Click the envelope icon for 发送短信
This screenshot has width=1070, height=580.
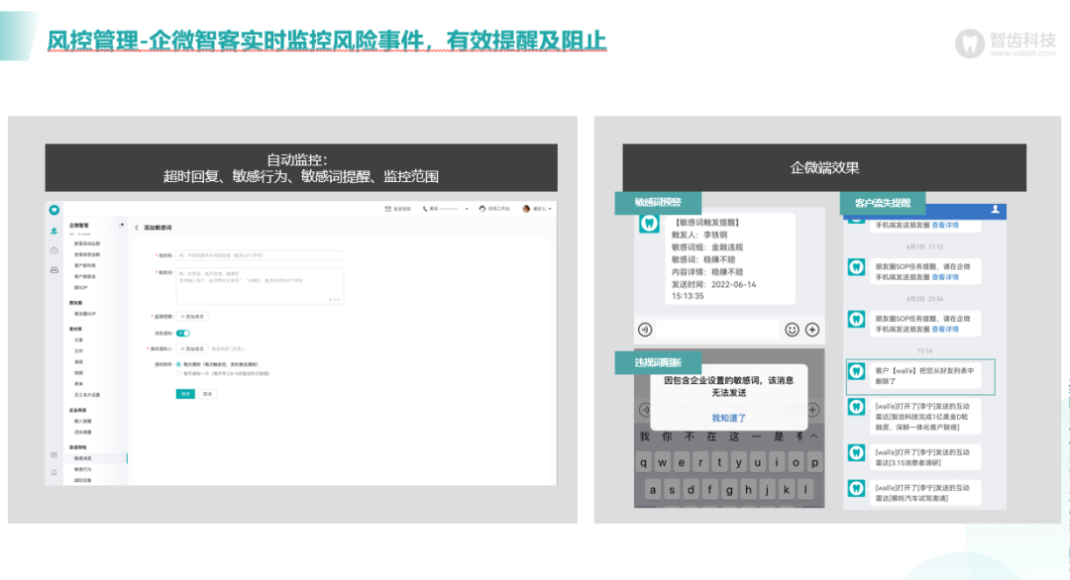(x=387, y=209)
